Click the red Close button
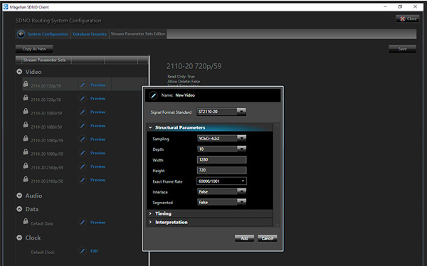The image size is (427, 266). click(x=408, y=18)
